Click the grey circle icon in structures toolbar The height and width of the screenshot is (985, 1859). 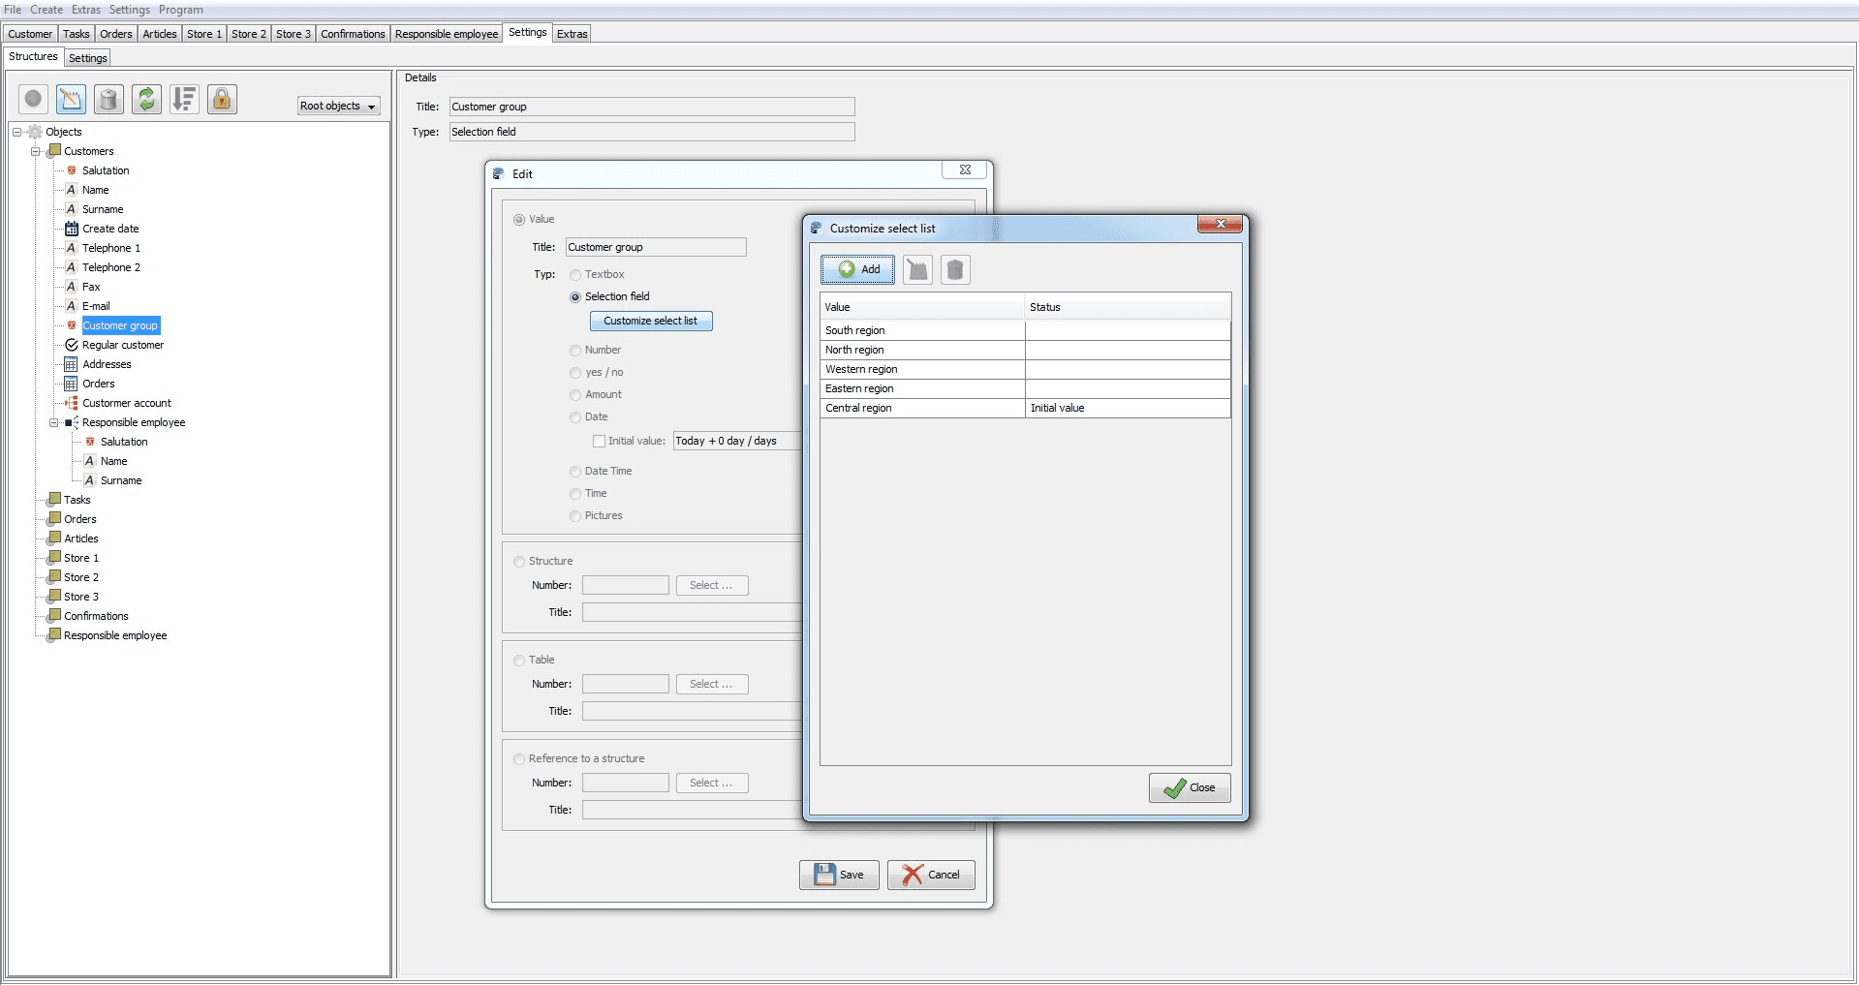click(33, 99)
